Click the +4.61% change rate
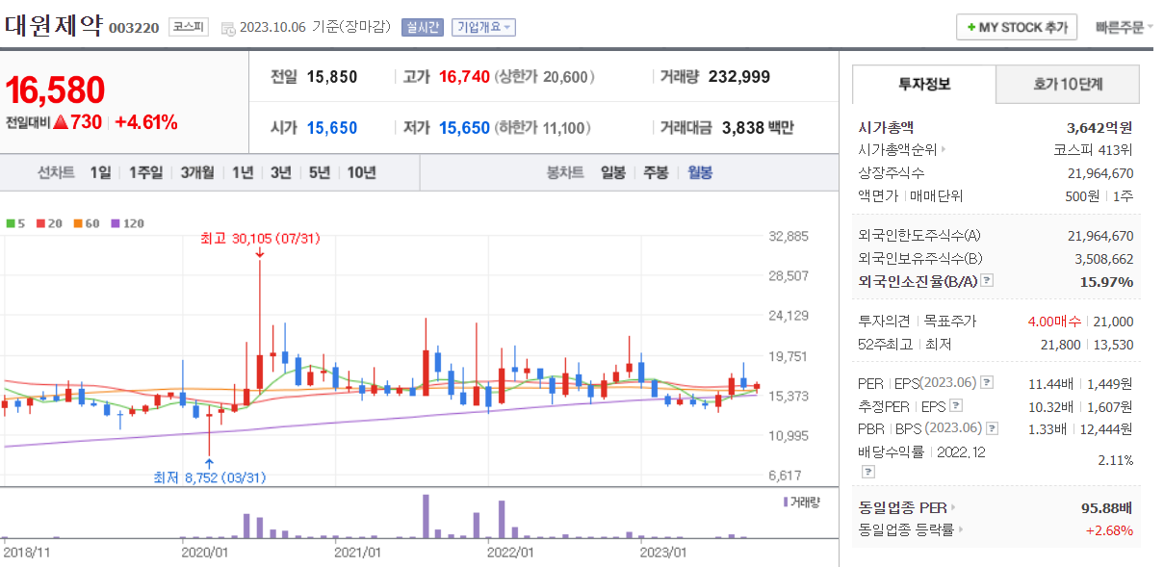 [x=146, y=122]
